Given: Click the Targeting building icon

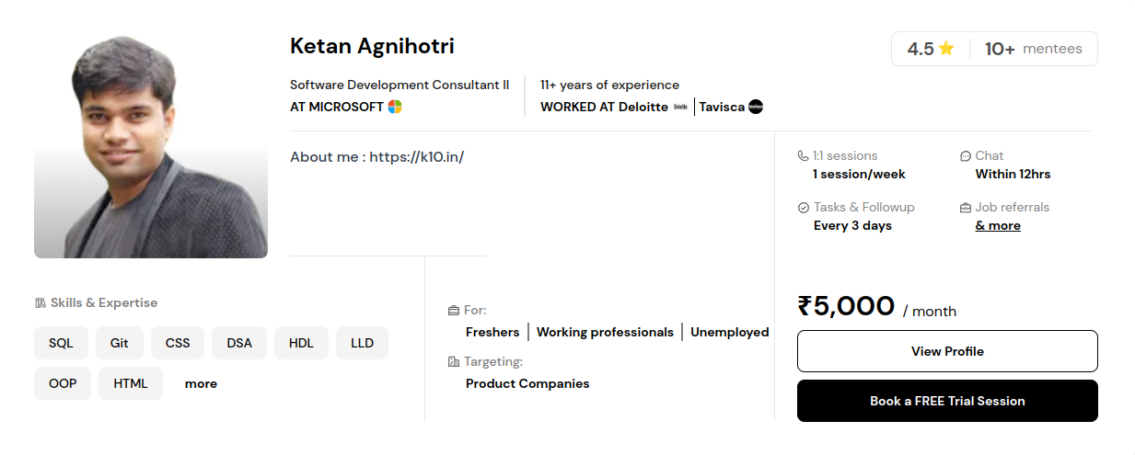Looking at the screenshot, I should click(x=453, y=362).
